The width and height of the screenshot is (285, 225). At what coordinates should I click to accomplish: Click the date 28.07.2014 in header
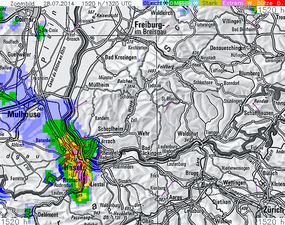point(59,3)
